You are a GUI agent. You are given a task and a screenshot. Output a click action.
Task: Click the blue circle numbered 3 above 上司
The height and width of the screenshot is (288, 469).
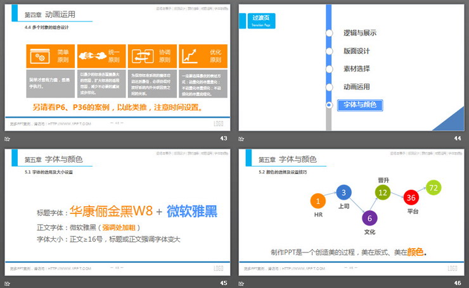(344, 192)
